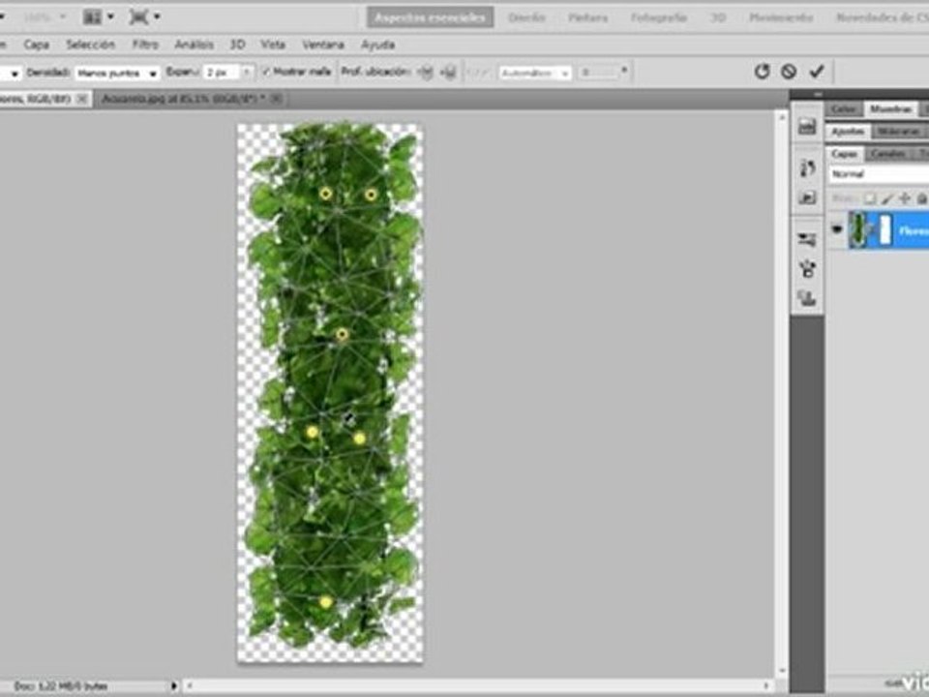Expand the Arrange Documents dropdown arrow

pos(110,16)
